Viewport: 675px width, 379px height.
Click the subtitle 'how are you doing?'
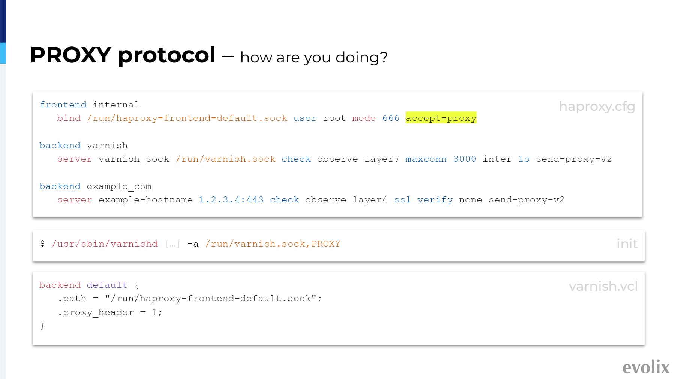point(314,58)
